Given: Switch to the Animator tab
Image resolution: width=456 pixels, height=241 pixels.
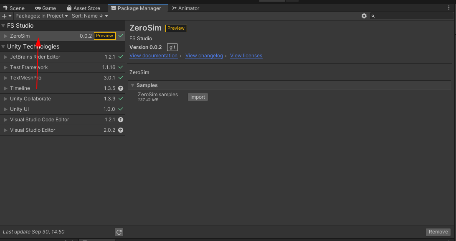Looking at the screenshot, I should click(x=185, y=8).
